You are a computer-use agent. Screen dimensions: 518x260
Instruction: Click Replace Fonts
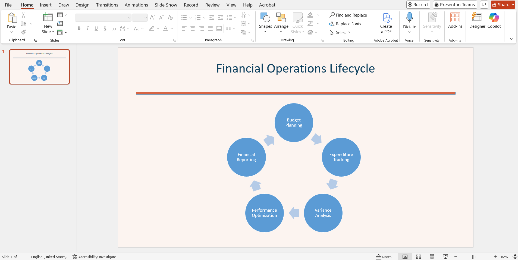click(345, 24)
